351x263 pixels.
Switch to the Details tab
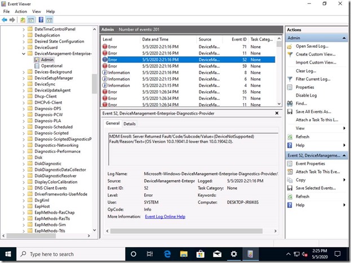[x=130, y=124]
